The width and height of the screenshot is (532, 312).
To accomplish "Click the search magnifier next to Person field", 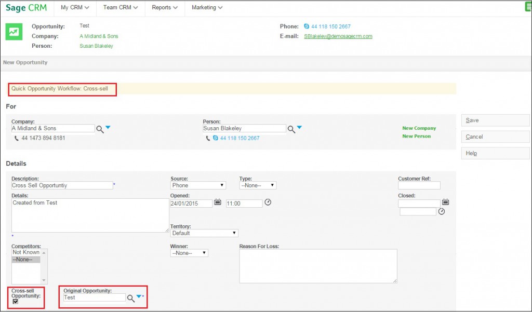I will pyautogui.click(x=291, y=129).
